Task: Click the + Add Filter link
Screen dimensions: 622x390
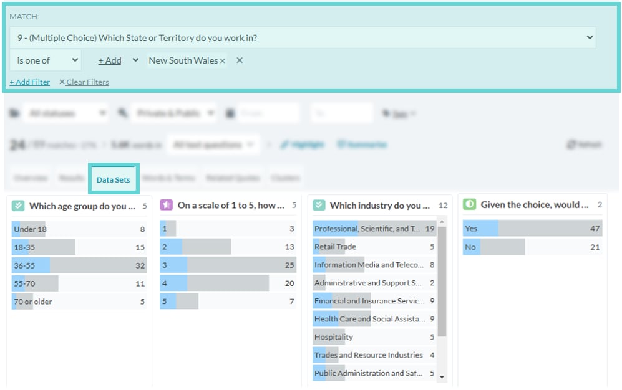Action: coord(30,82)
